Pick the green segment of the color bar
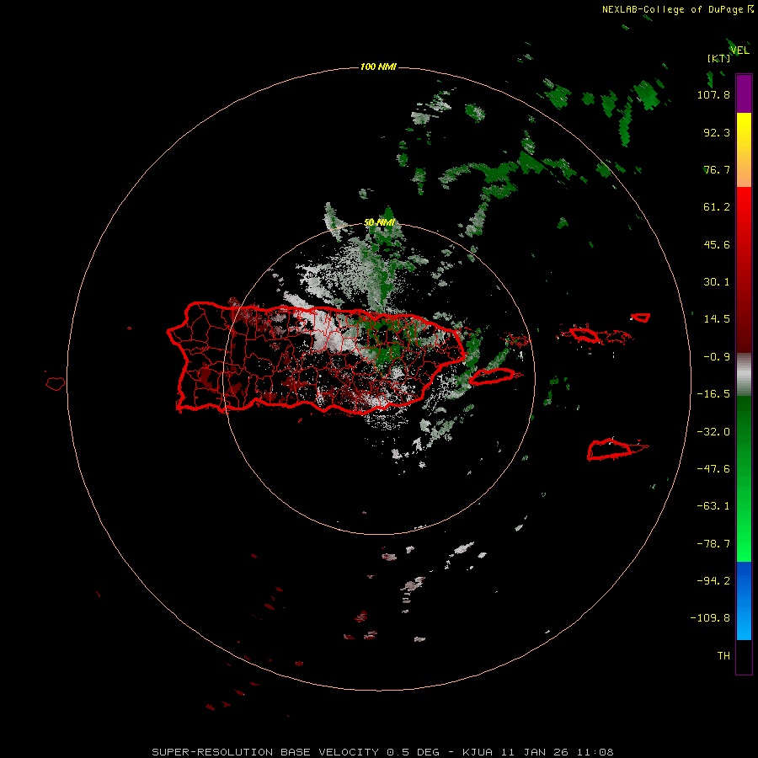This screenshot has width=758, height=758. click(744, 478)
